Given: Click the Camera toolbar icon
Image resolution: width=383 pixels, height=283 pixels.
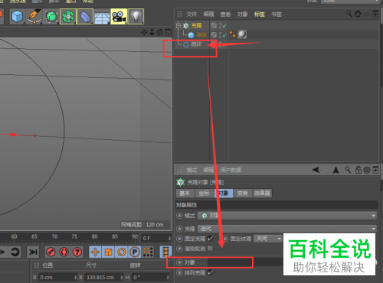Looking at the screenshot, I should pyautogui.click(x=119, y=17).
